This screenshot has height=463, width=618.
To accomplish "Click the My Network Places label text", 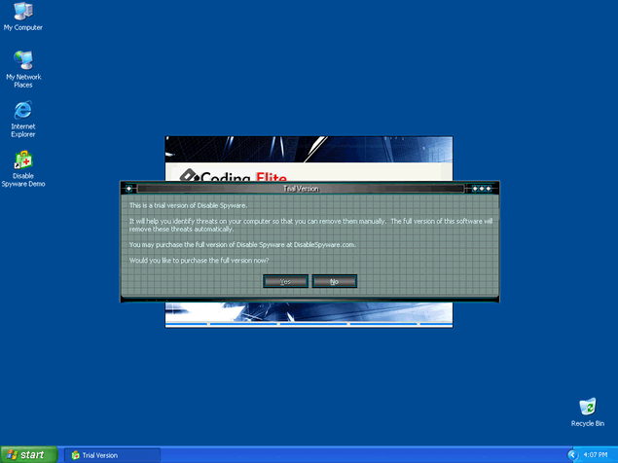I will [x=22, y=81].
